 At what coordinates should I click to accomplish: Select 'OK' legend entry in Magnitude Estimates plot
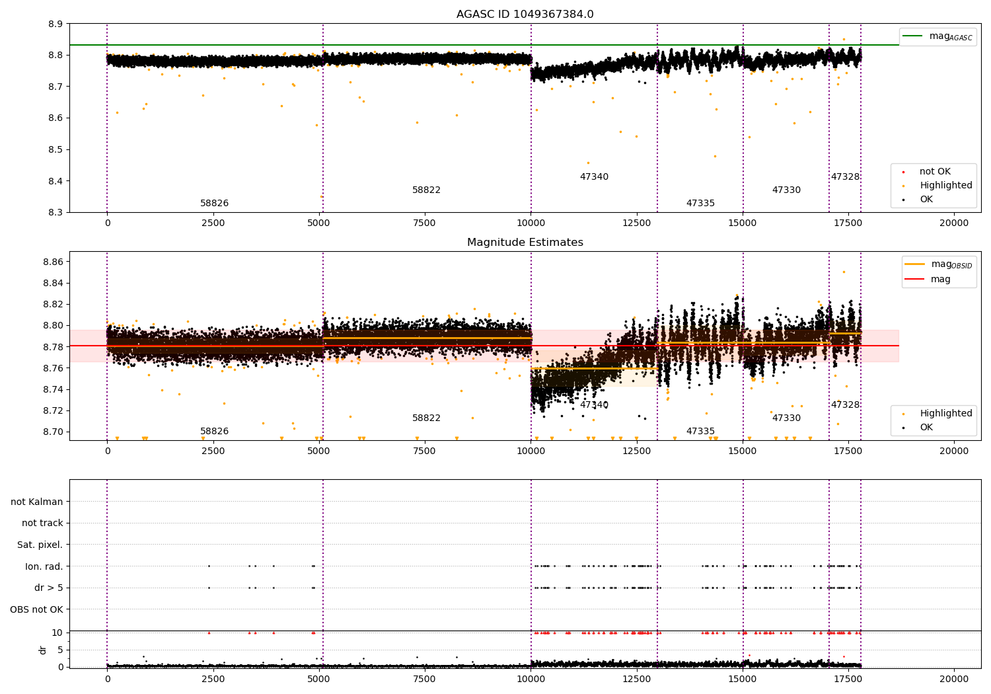918,428
